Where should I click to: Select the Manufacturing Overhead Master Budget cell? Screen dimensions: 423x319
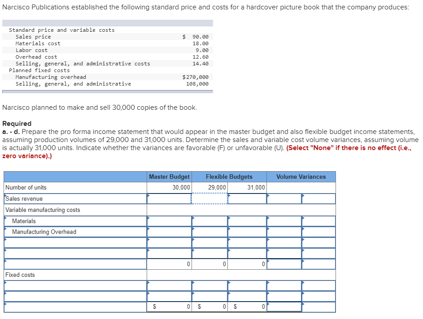[x=169, y=232]
